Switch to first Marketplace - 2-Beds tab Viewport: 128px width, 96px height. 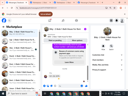pos(40,3)
